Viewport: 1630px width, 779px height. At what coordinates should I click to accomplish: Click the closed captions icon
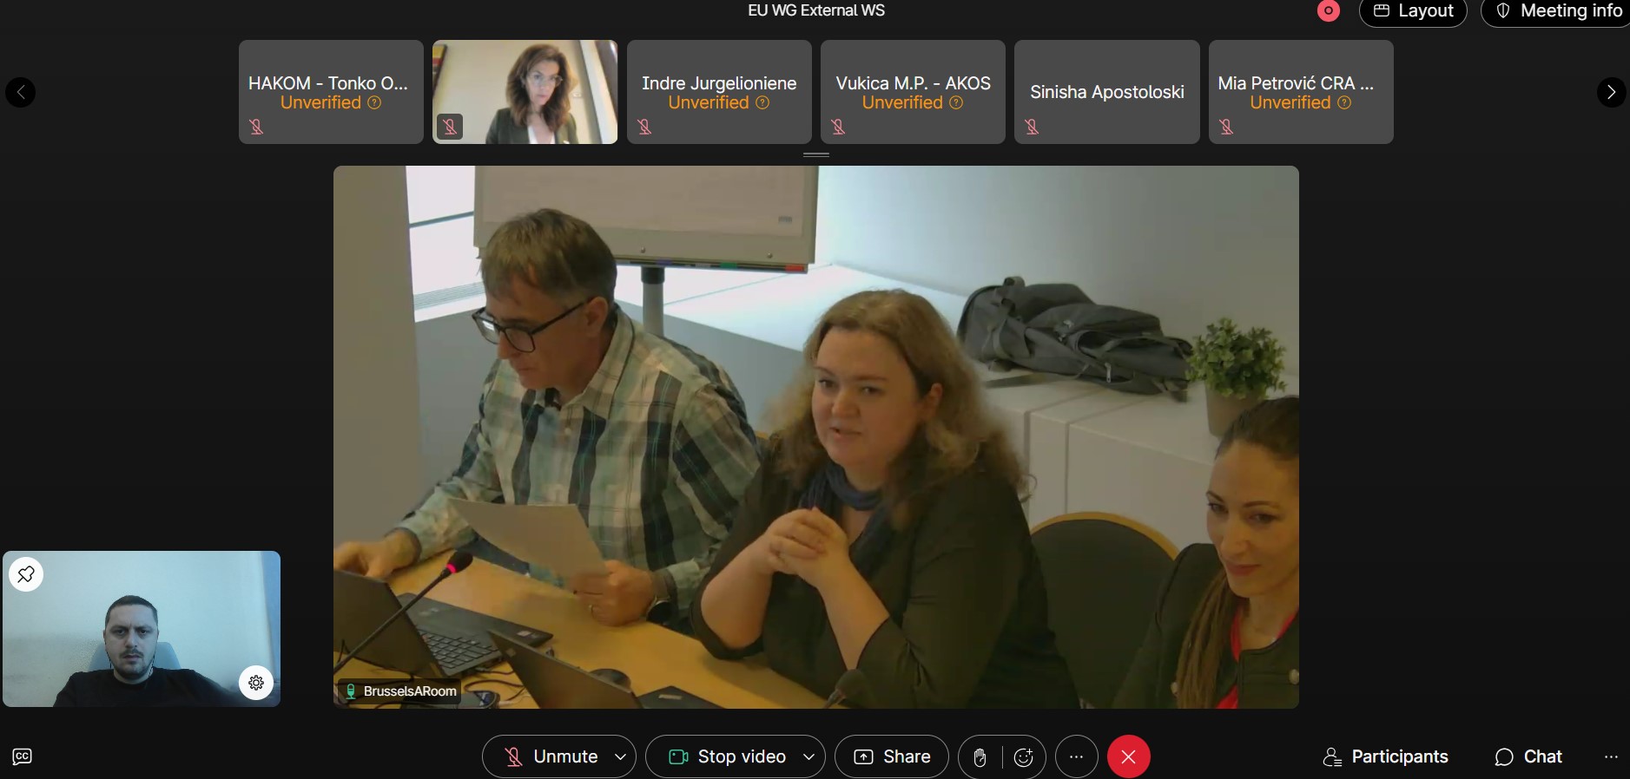tap(23, 756)
